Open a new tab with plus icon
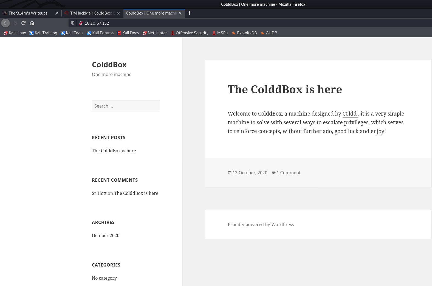The image size is (432, 286). click(x=190, y=13)
